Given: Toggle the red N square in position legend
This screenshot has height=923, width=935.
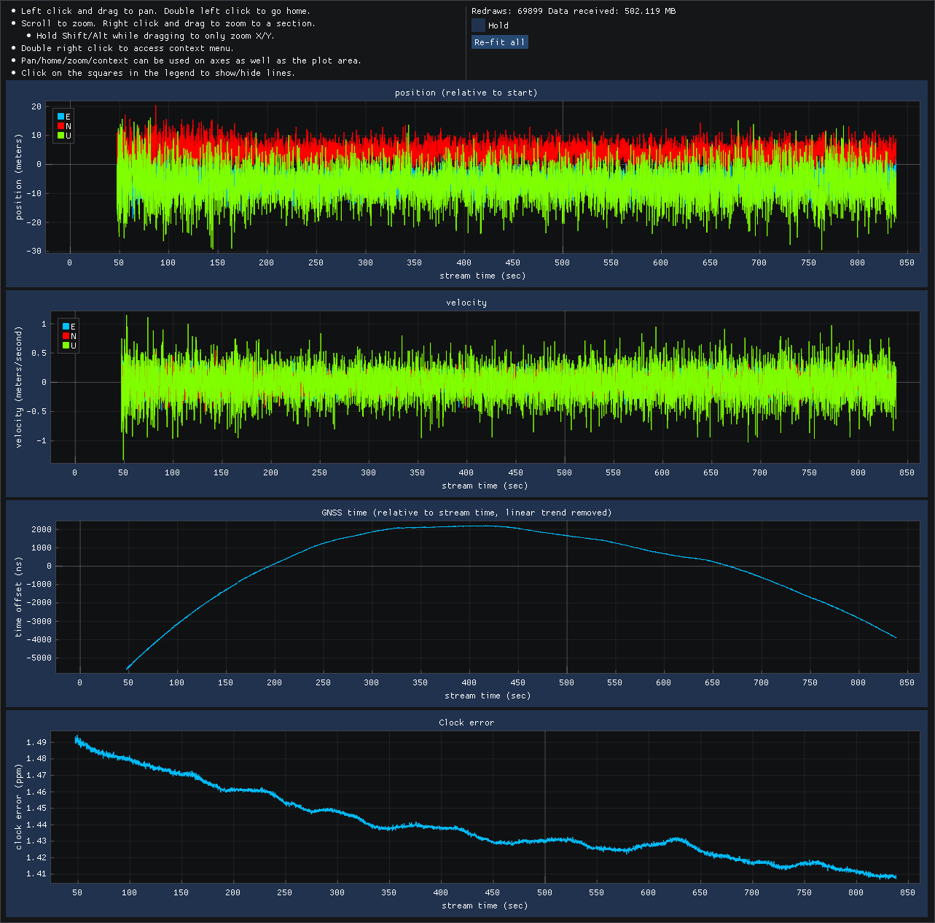Looking at the screenshot, I should [61, 126].
